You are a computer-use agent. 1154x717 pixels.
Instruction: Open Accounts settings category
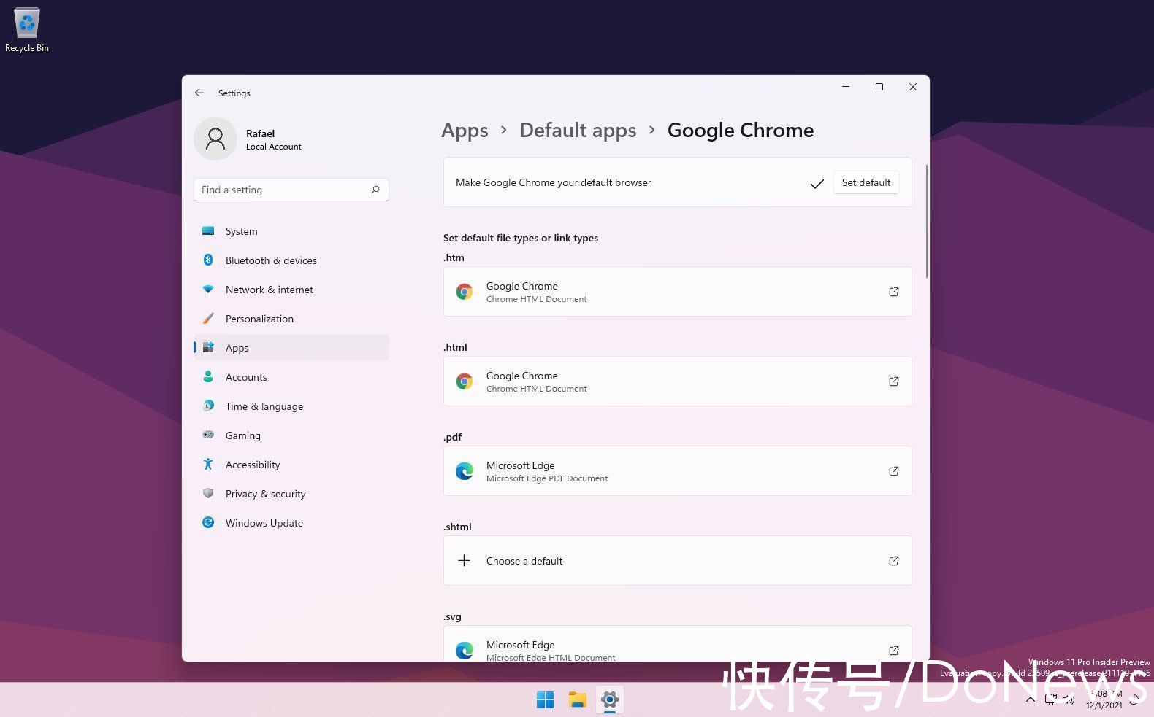(292, 377)
